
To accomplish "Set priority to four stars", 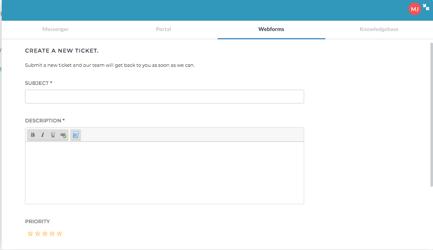I will click(52, 234).
